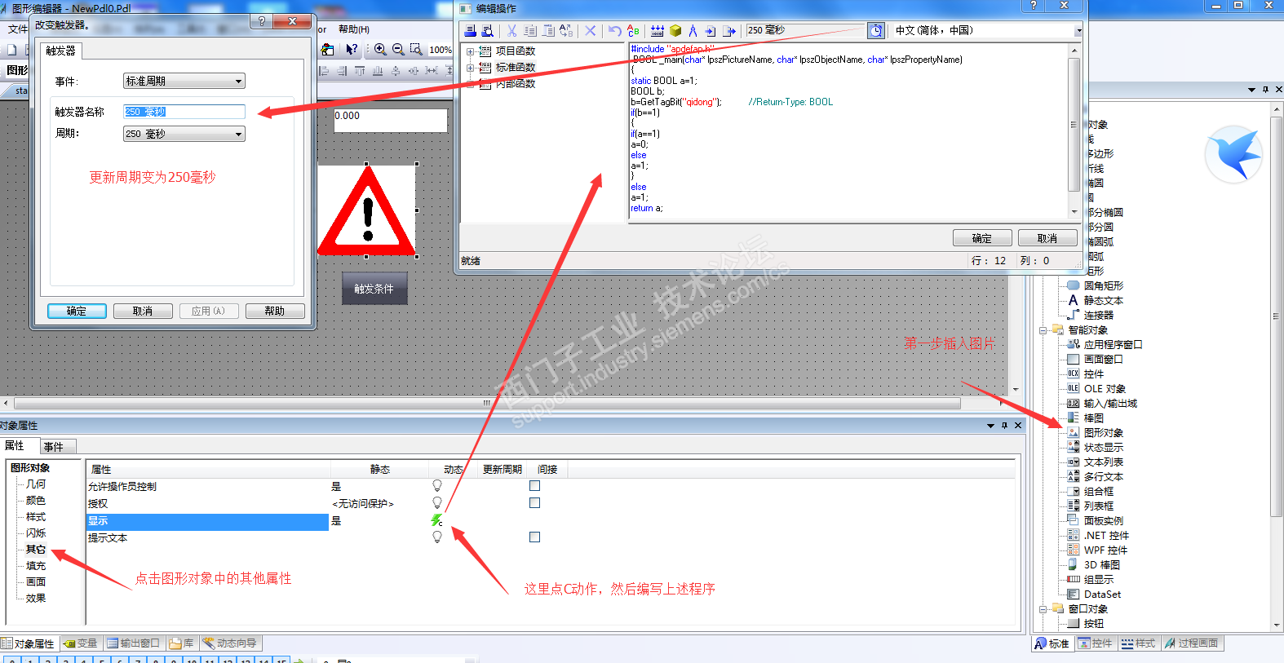The height and width of the screenshot is (663, 1284).
Task: Switch to the 过程画面 palette tab
Action: (x=1191, y=643)
